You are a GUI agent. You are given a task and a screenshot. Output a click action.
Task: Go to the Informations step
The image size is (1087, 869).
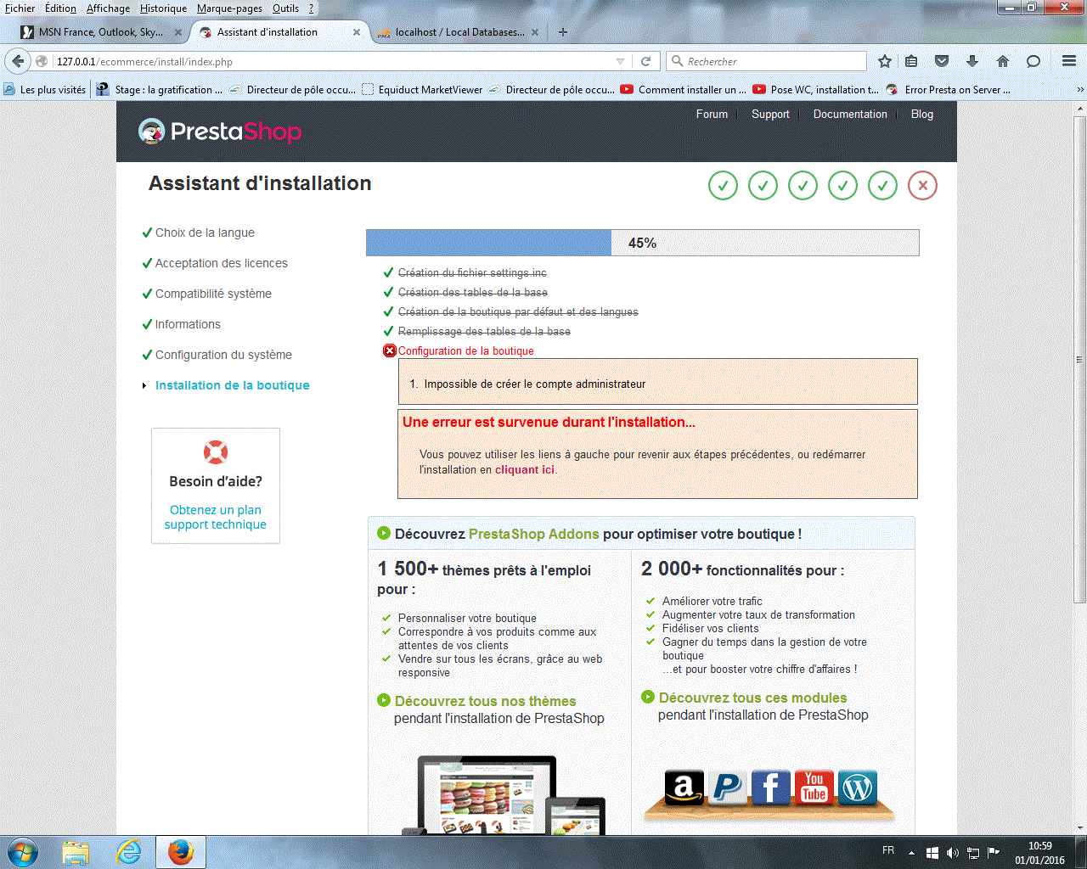pos(188,324)
